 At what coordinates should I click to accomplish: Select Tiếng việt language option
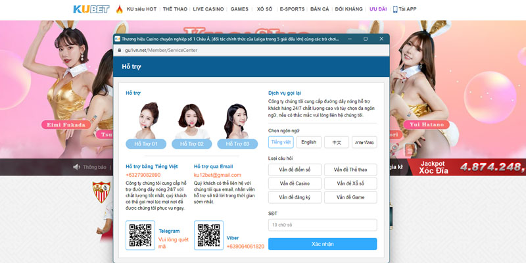tap(281, 142)
